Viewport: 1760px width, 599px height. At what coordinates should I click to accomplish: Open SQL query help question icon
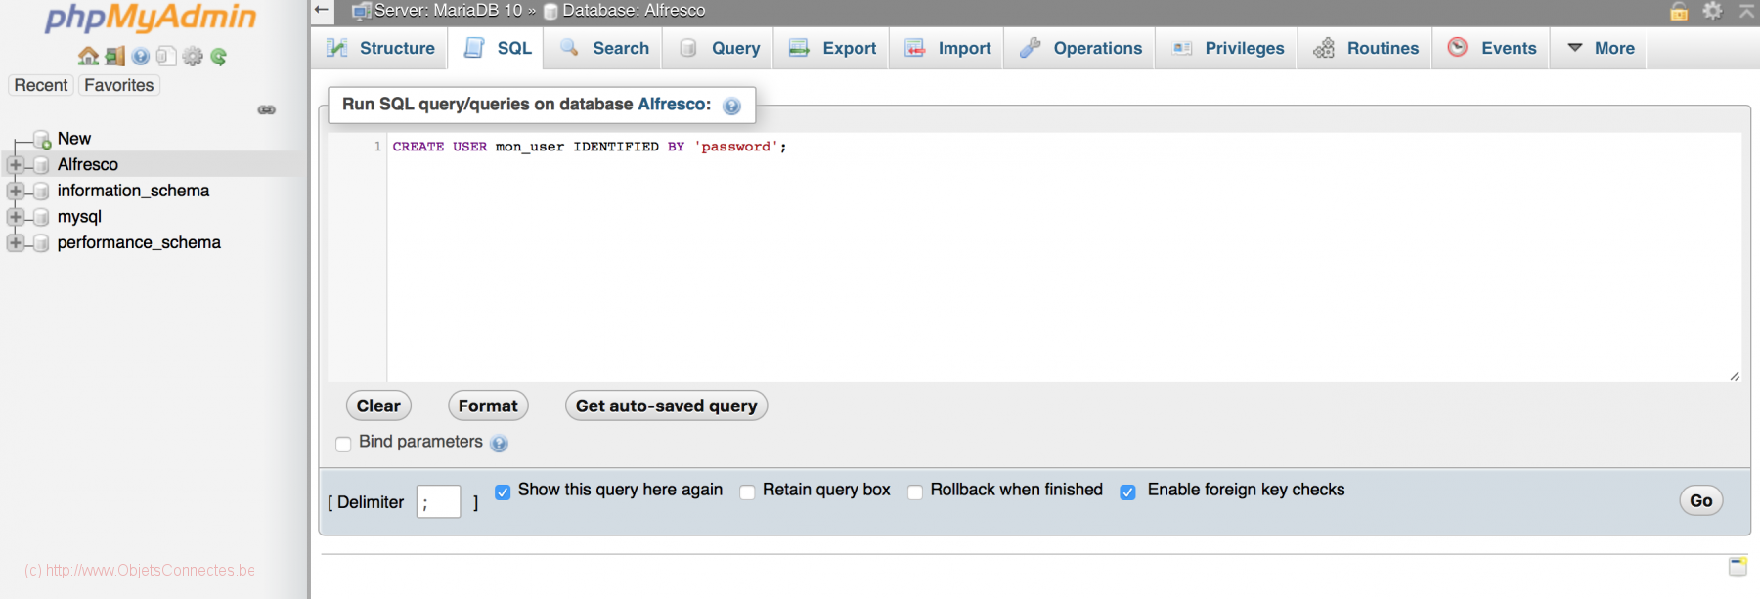click(x=731, y=106)
